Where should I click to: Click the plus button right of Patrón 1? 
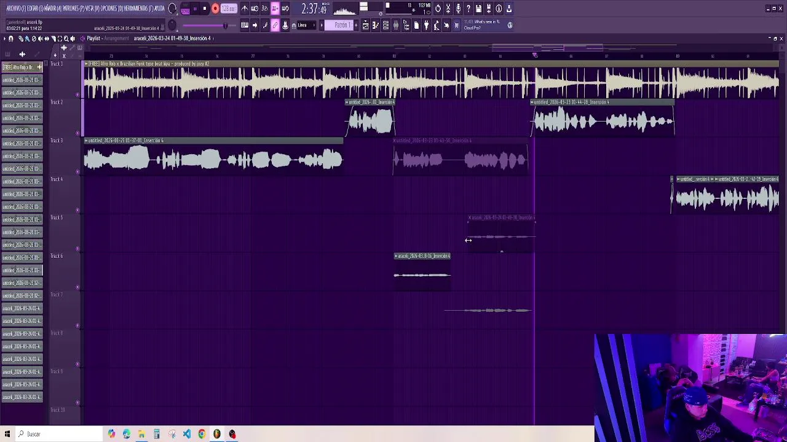click(x=356, y=25)
